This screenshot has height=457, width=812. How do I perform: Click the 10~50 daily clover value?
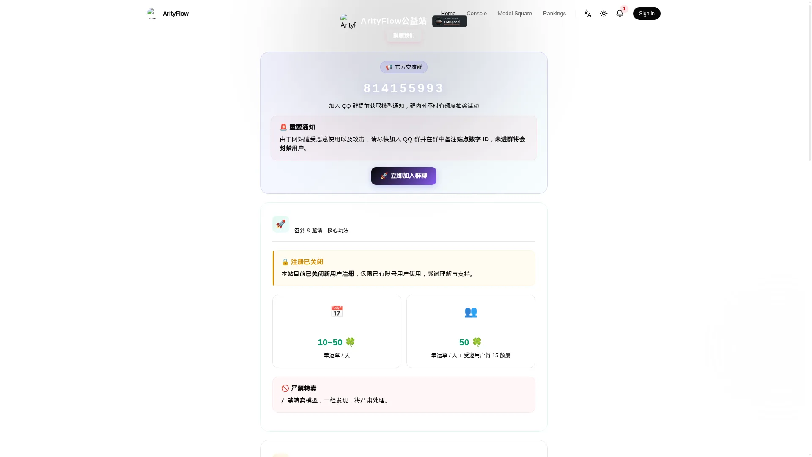(337, 342)
